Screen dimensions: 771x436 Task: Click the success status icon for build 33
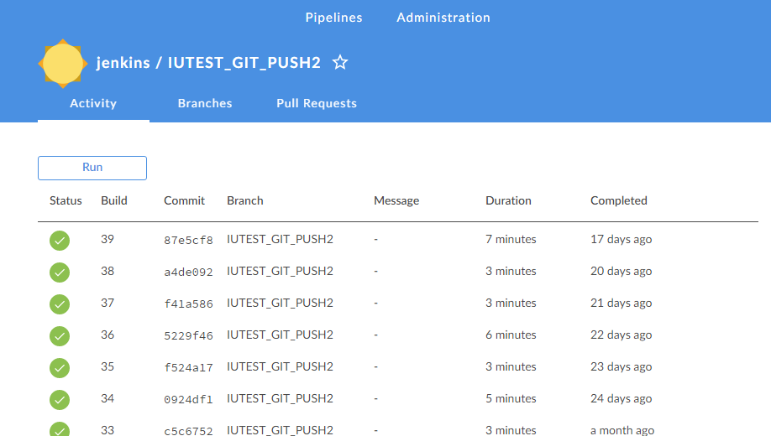(x=60, y=429)
